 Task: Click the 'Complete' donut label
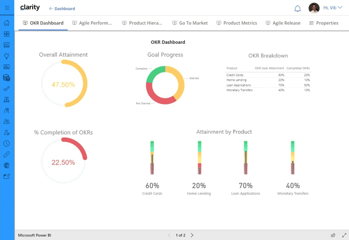141,69
